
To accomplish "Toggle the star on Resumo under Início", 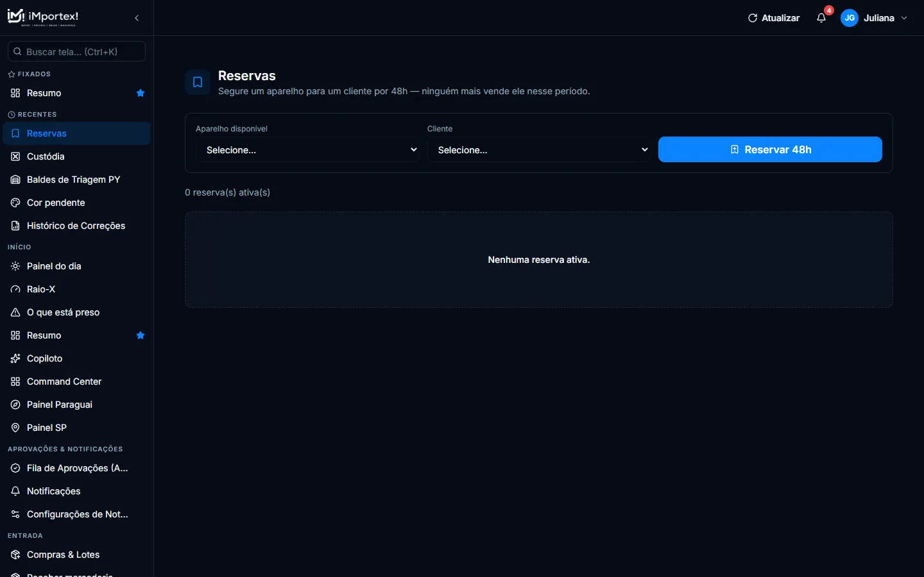I will pyautogui.click(x=141, y=335).
